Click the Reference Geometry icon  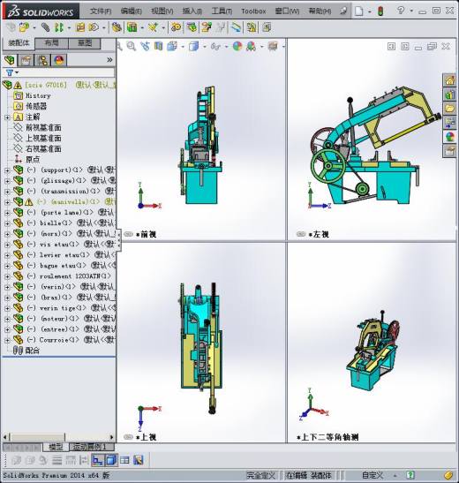[153, 27]
